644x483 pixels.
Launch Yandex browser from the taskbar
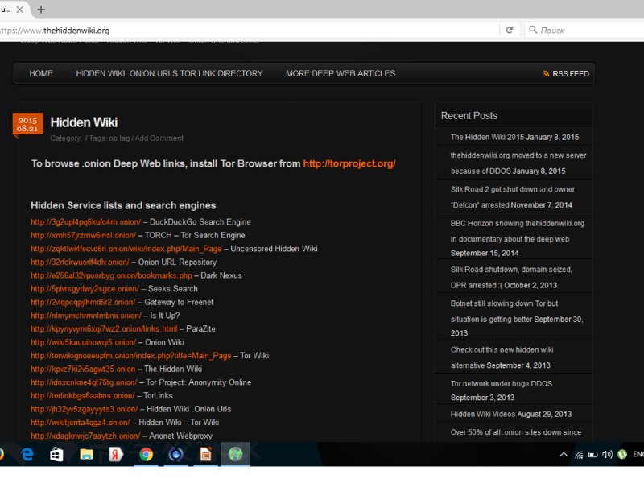(116, 454)
